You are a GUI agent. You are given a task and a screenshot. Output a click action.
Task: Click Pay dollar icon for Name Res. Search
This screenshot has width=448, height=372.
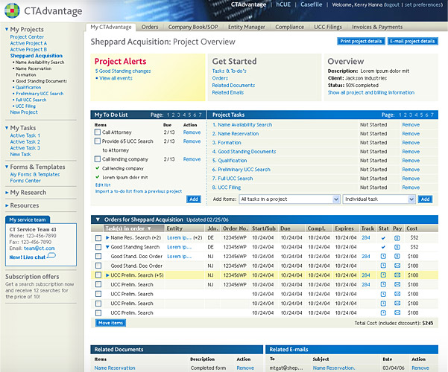397,238
